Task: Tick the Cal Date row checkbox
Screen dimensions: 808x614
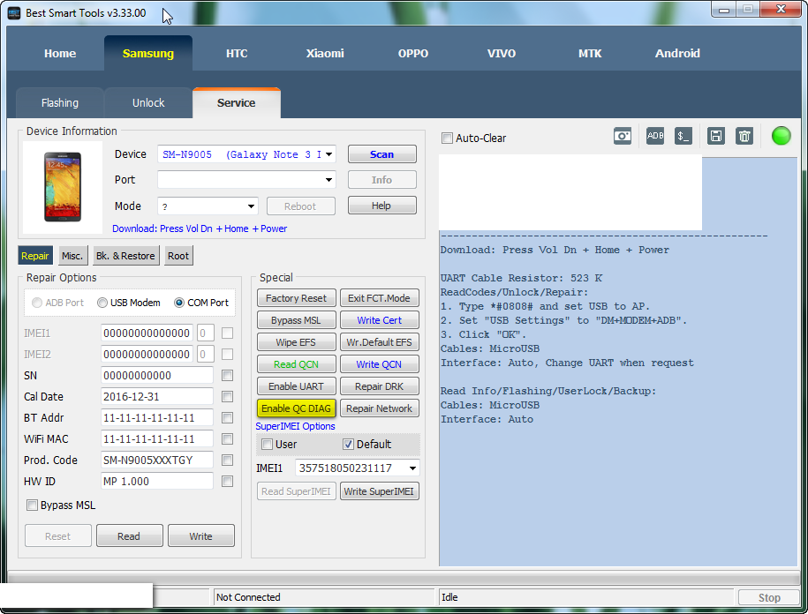Action: click(227, 397)
